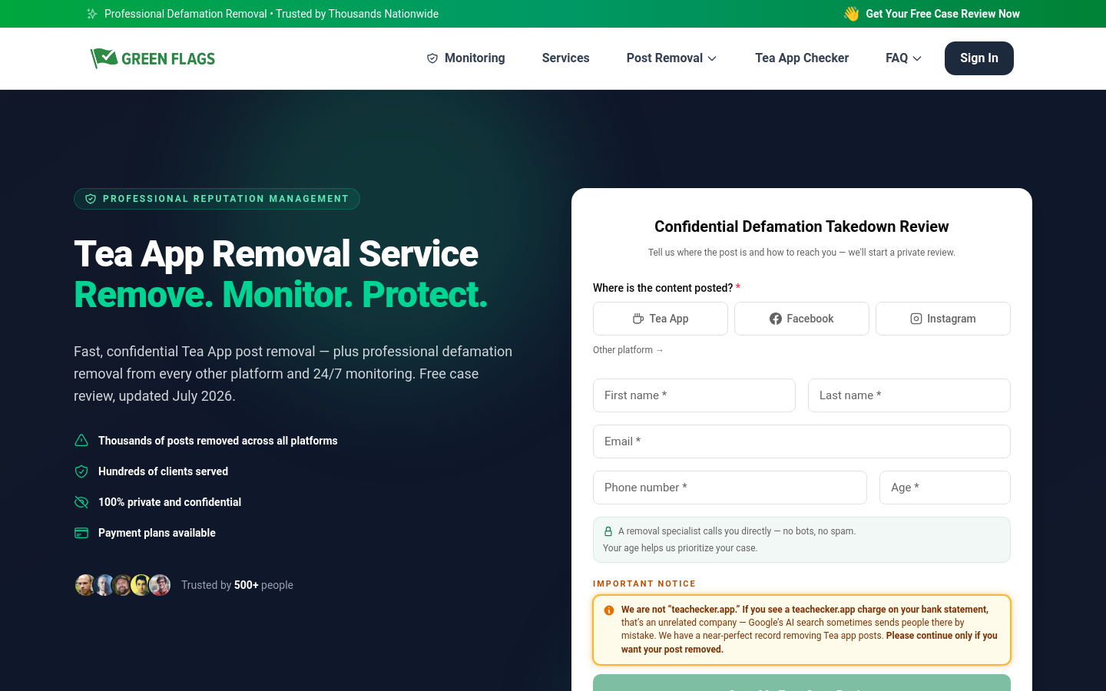Click the Important Notice label
The image size is (1106, 691).
coord(644,584)
